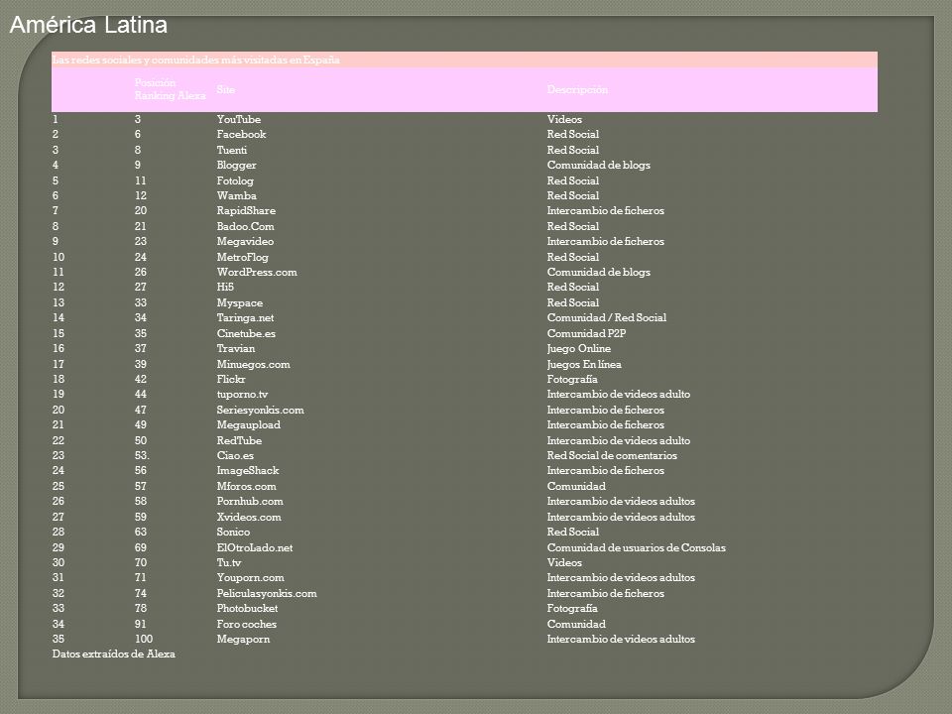Click Alexa rank '100' cell

143,639
